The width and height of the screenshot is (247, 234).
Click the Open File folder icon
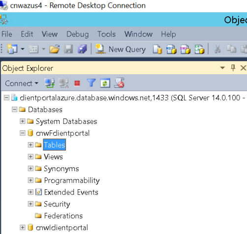(x=55, y=49)
